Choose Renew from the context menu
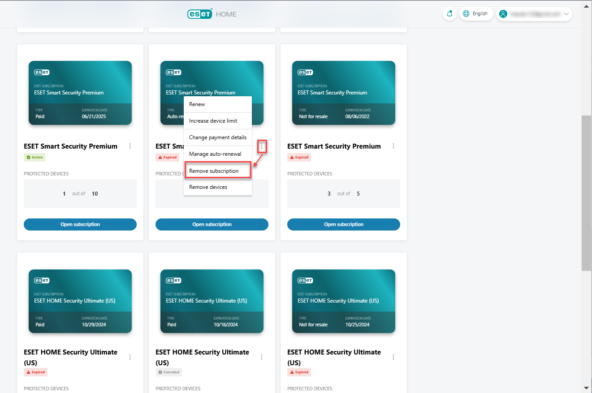The image size is (592, 393). tap(218, 104)
